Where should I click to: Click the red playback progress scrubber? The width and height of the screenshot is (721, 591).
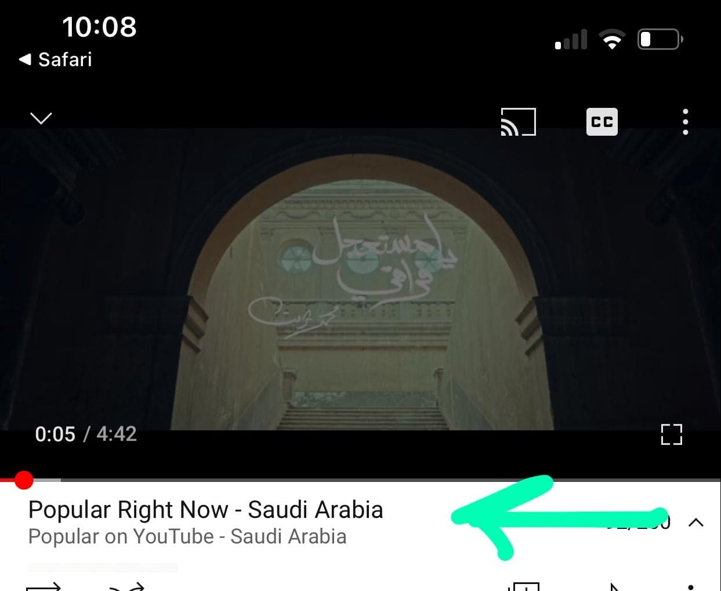[24, 480]
